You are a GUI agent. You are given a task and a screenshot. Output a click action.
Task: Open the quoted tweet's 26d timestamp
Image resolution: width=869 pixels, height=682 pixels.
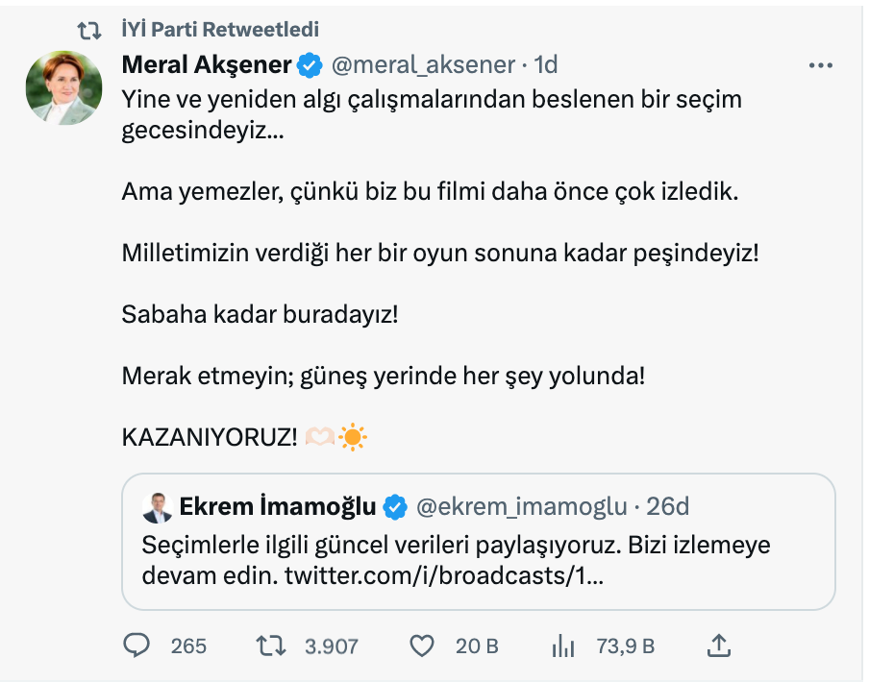(x=668, y=506)
